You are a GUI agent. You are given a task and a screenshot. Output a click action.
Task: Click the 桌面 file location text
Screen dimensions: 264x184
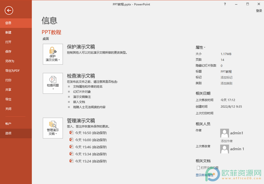(x=46, y=39)
